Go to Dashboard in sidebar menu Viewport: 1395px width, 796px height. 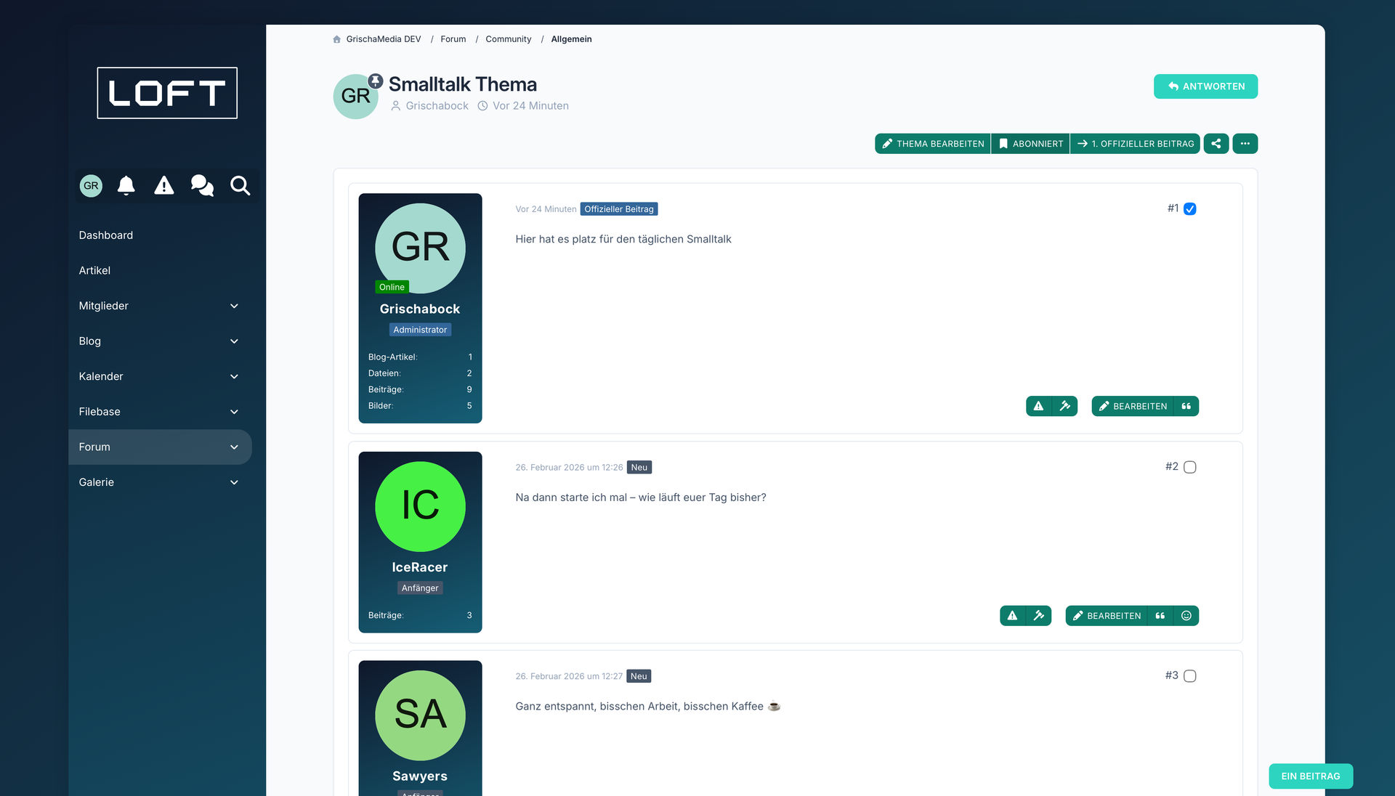tap(106, 235)
